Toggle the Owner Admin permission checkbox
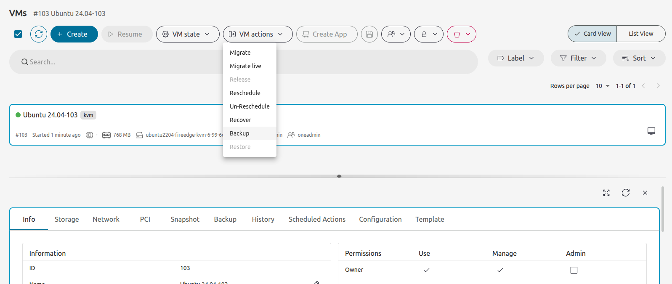The width and height of the screenshot is (672, 284). 574,270
